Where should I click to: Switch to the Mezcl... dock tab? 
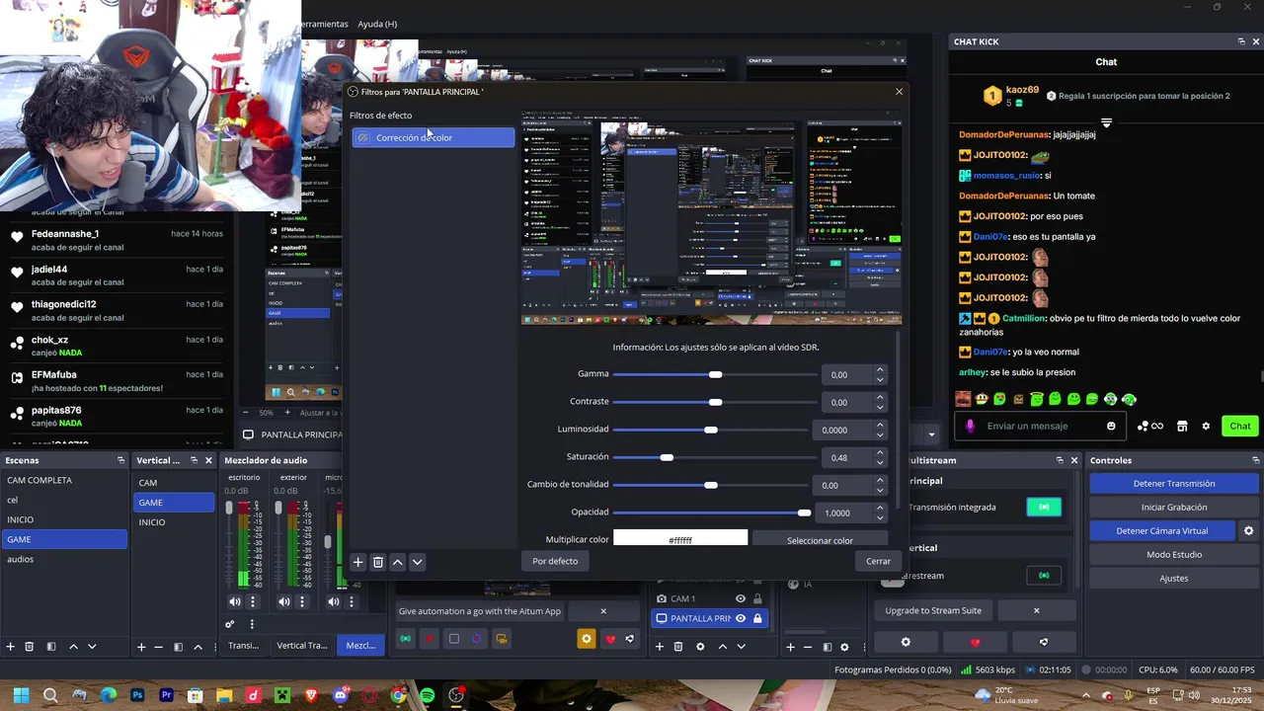[360, 646]
